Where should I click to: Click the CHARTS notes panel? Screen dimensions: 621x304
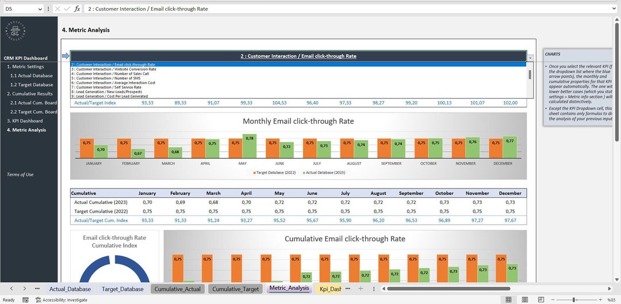click(578, 87)
